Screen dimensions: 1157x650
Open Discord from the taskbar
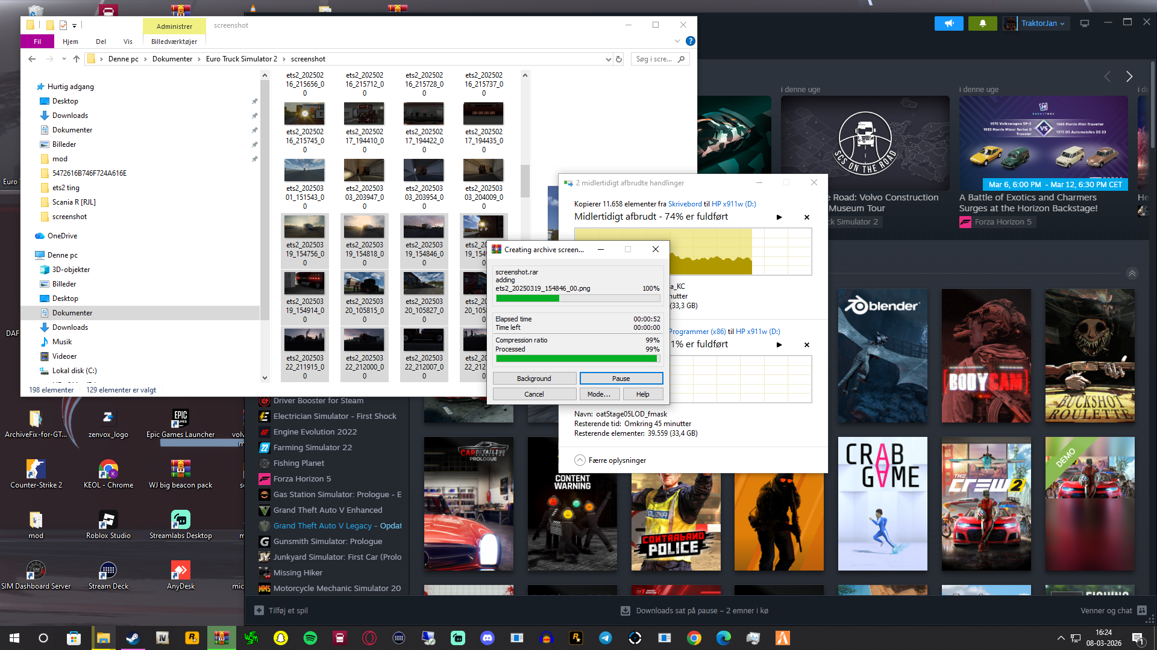pyautogui.click(x=488, y=638)
